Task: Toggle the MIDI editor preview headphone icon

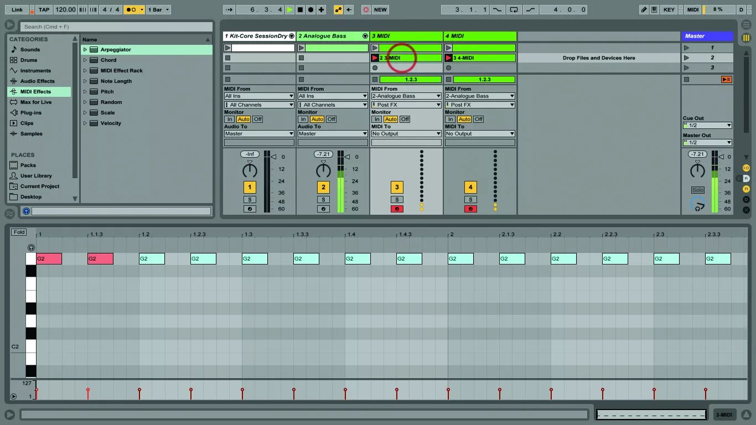Action: click(31, 247)
